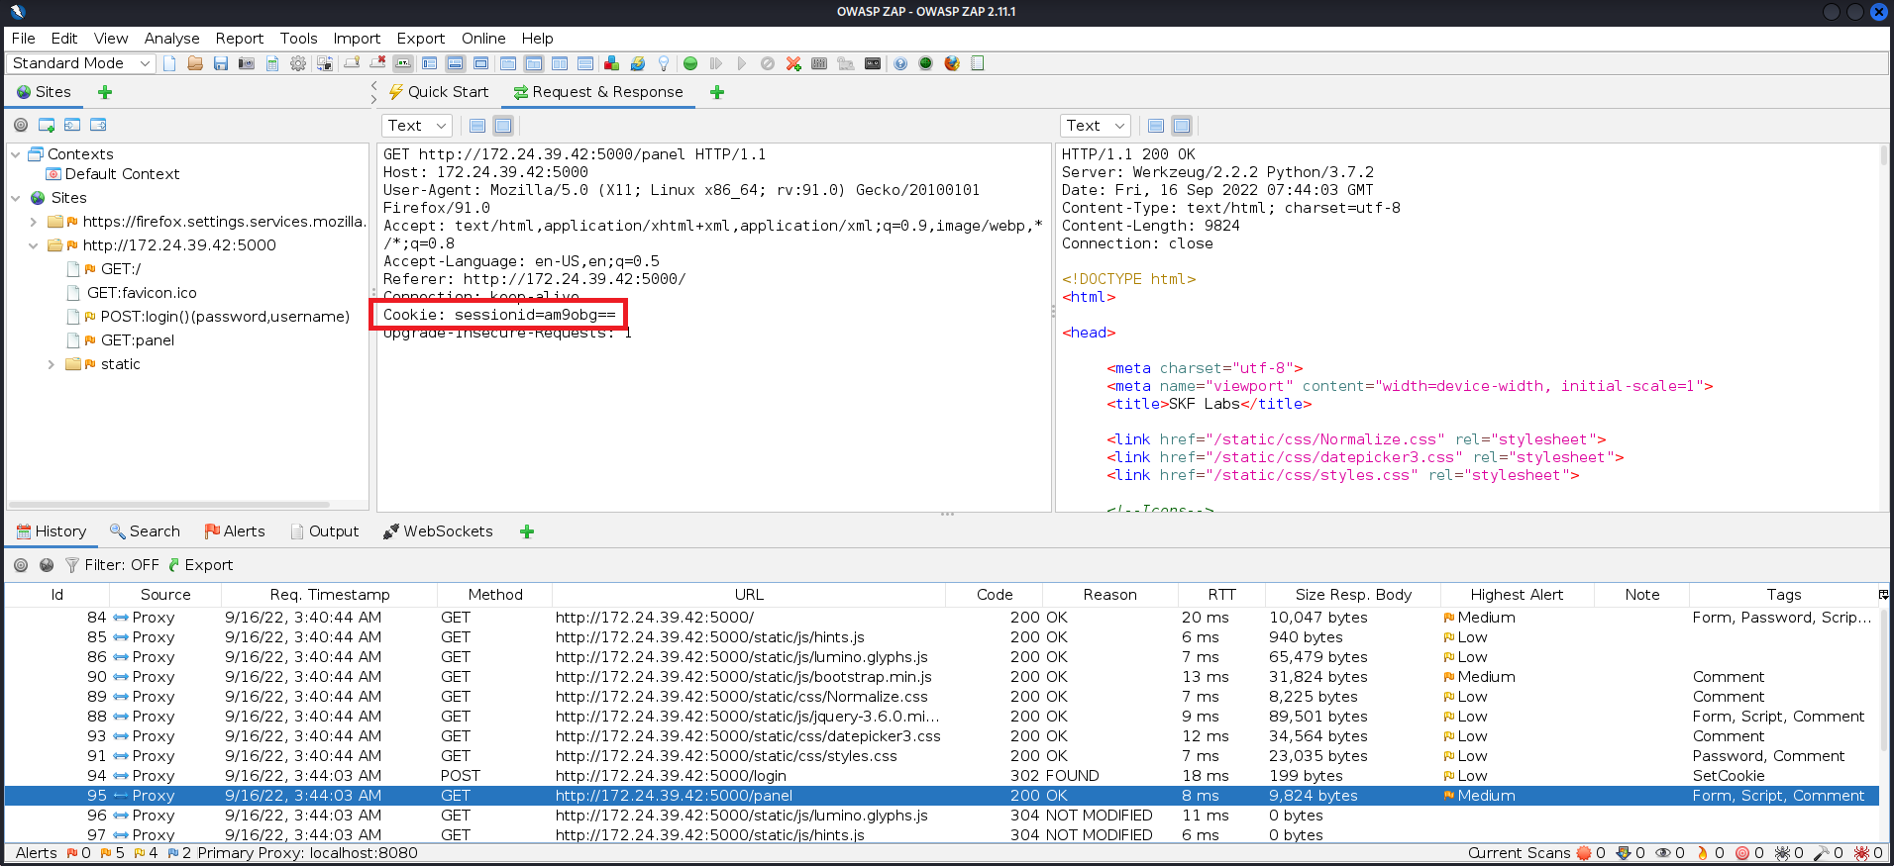The height and width of the screenshot is (866, 1894).
Task: Click the Submit and continue play icon
Action: pos(742,63)
